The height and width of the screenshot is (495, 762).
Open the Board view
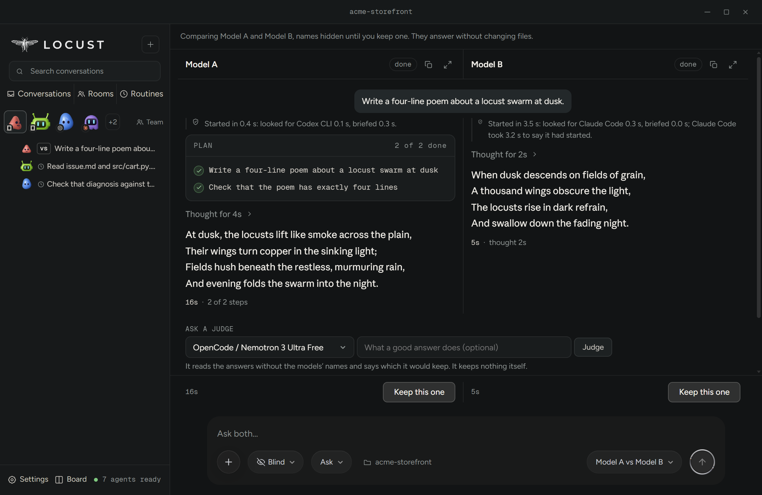pos(71,479)
